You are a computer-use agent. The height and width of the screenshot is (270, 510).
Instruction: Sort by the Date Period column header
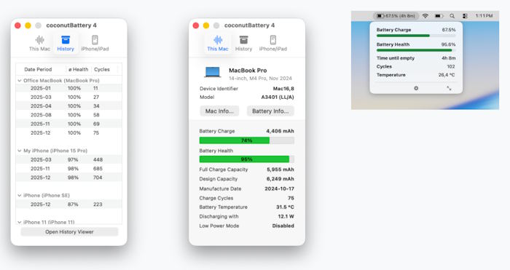(38, 70)
